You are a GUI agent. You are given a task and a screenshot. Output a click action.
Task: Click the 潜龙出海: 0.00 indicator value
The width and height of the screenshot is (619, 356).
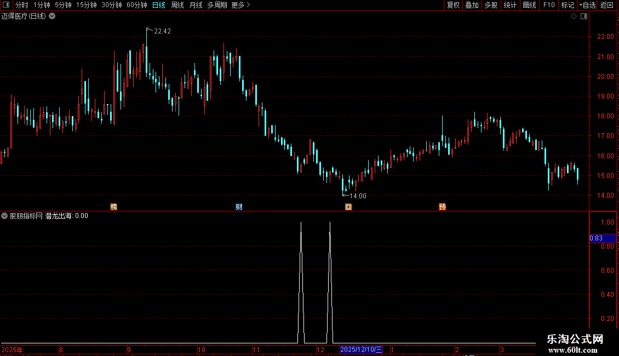[x=67, y=216]
